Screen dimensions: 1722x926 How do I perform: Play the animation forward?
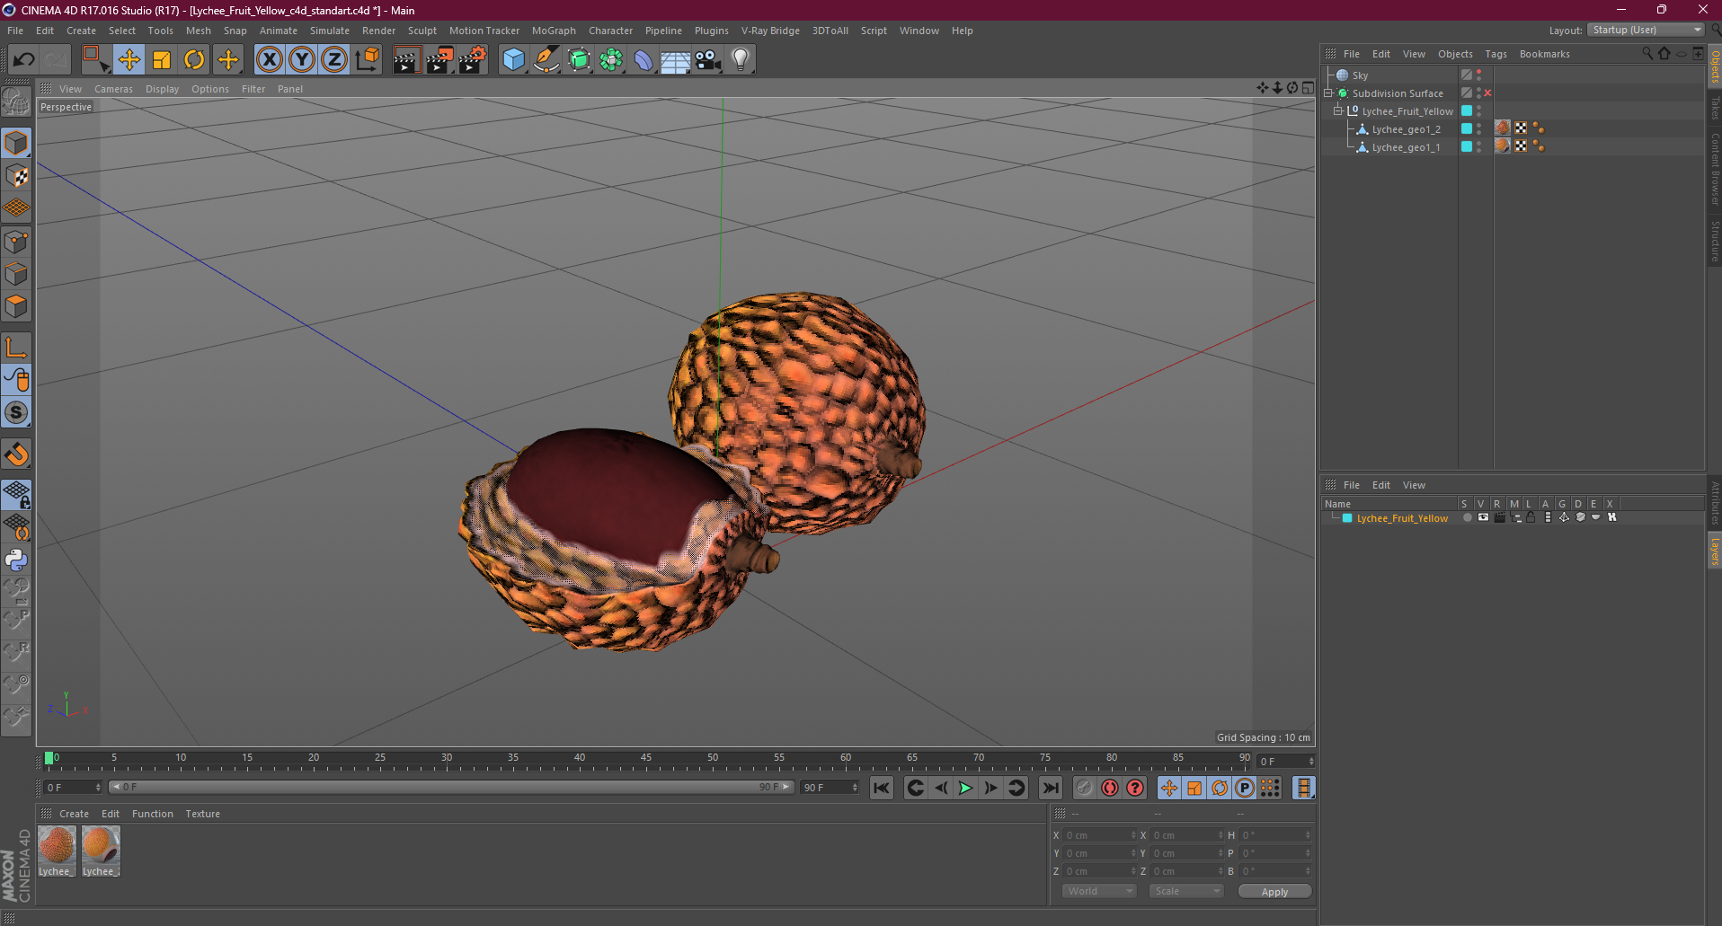[x=965, y=788]
